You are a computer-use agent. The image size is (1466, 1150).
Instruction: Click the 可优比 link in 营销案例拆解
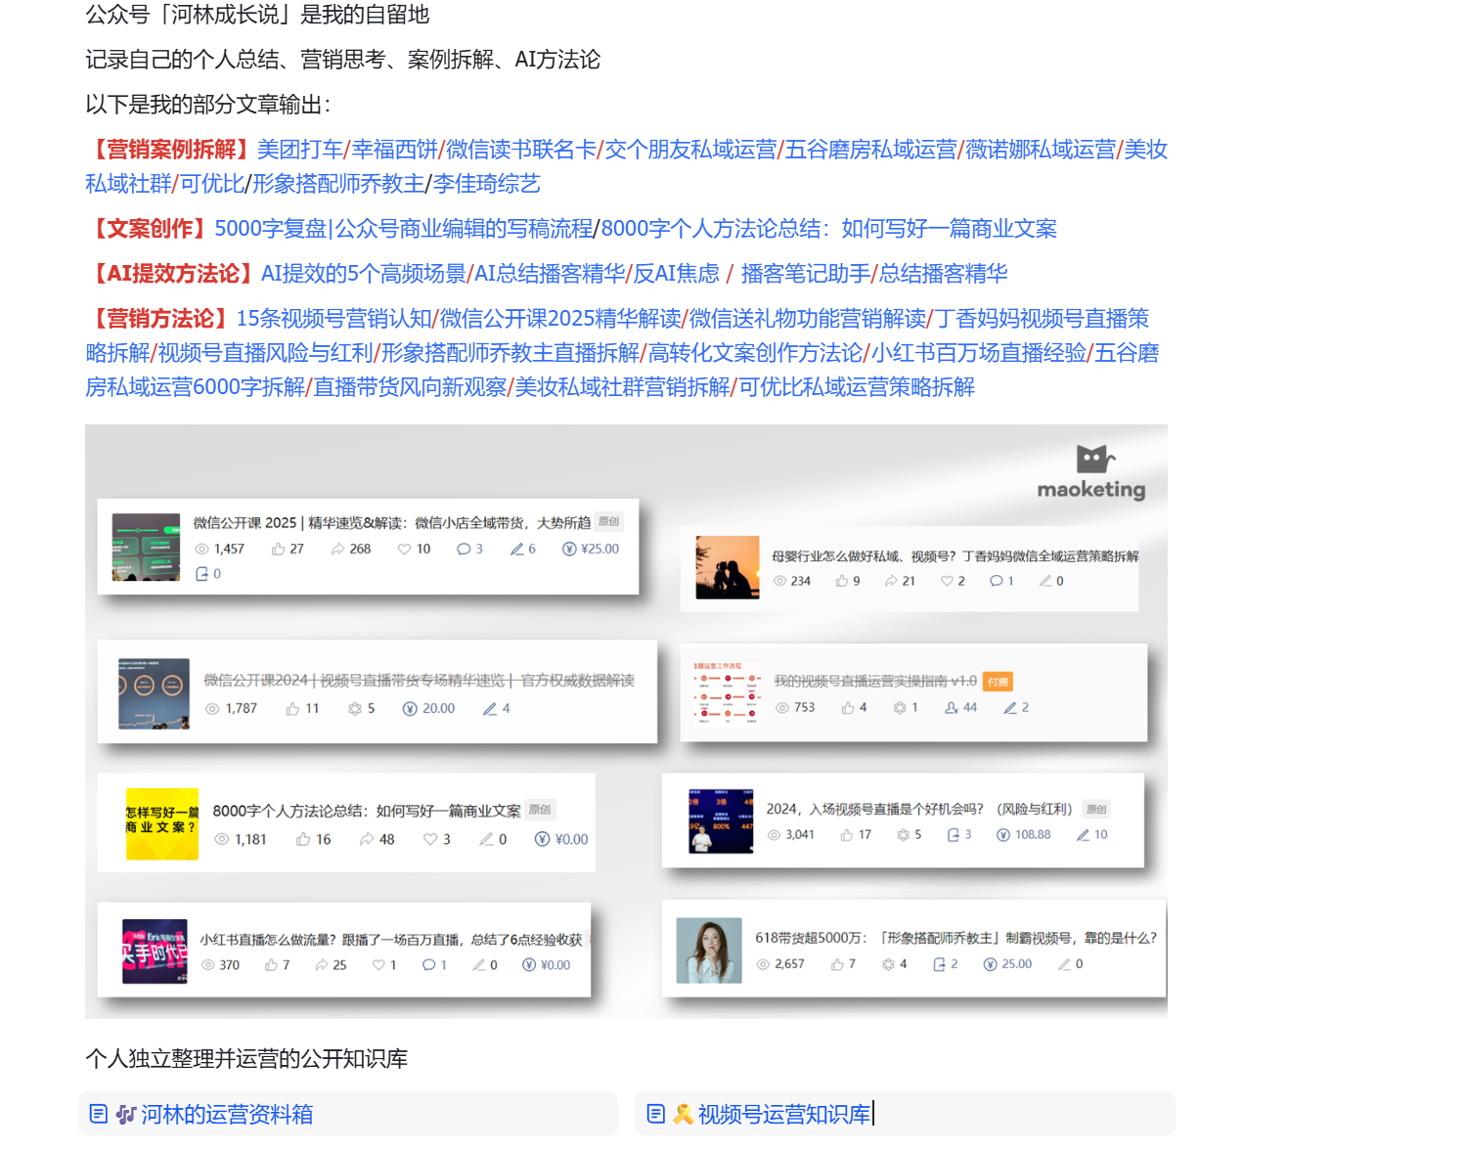click(212, 184)
